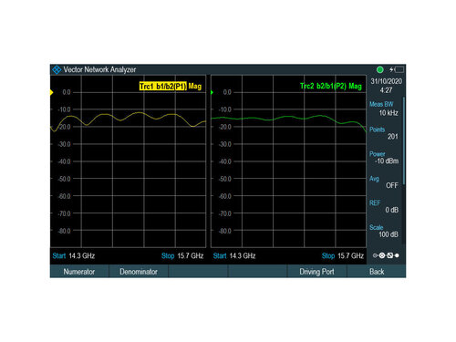This screenshot has height=342, width=456.
Task: Click the Mag label of Trc1
Action: click(195, 87)
